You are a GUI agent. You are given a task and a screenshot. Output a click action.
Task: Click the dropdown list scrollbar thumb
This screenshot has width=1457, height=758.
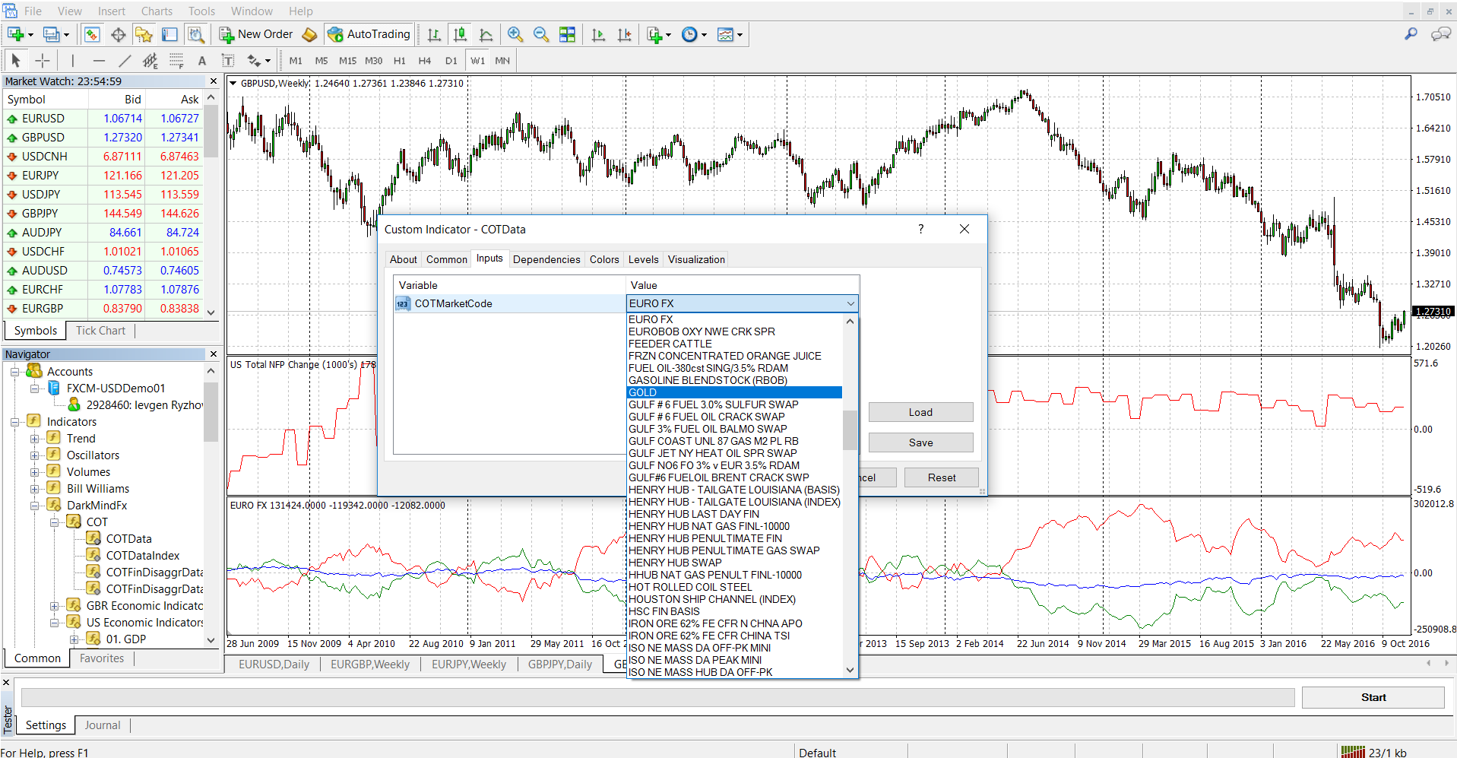pos(850,430)
